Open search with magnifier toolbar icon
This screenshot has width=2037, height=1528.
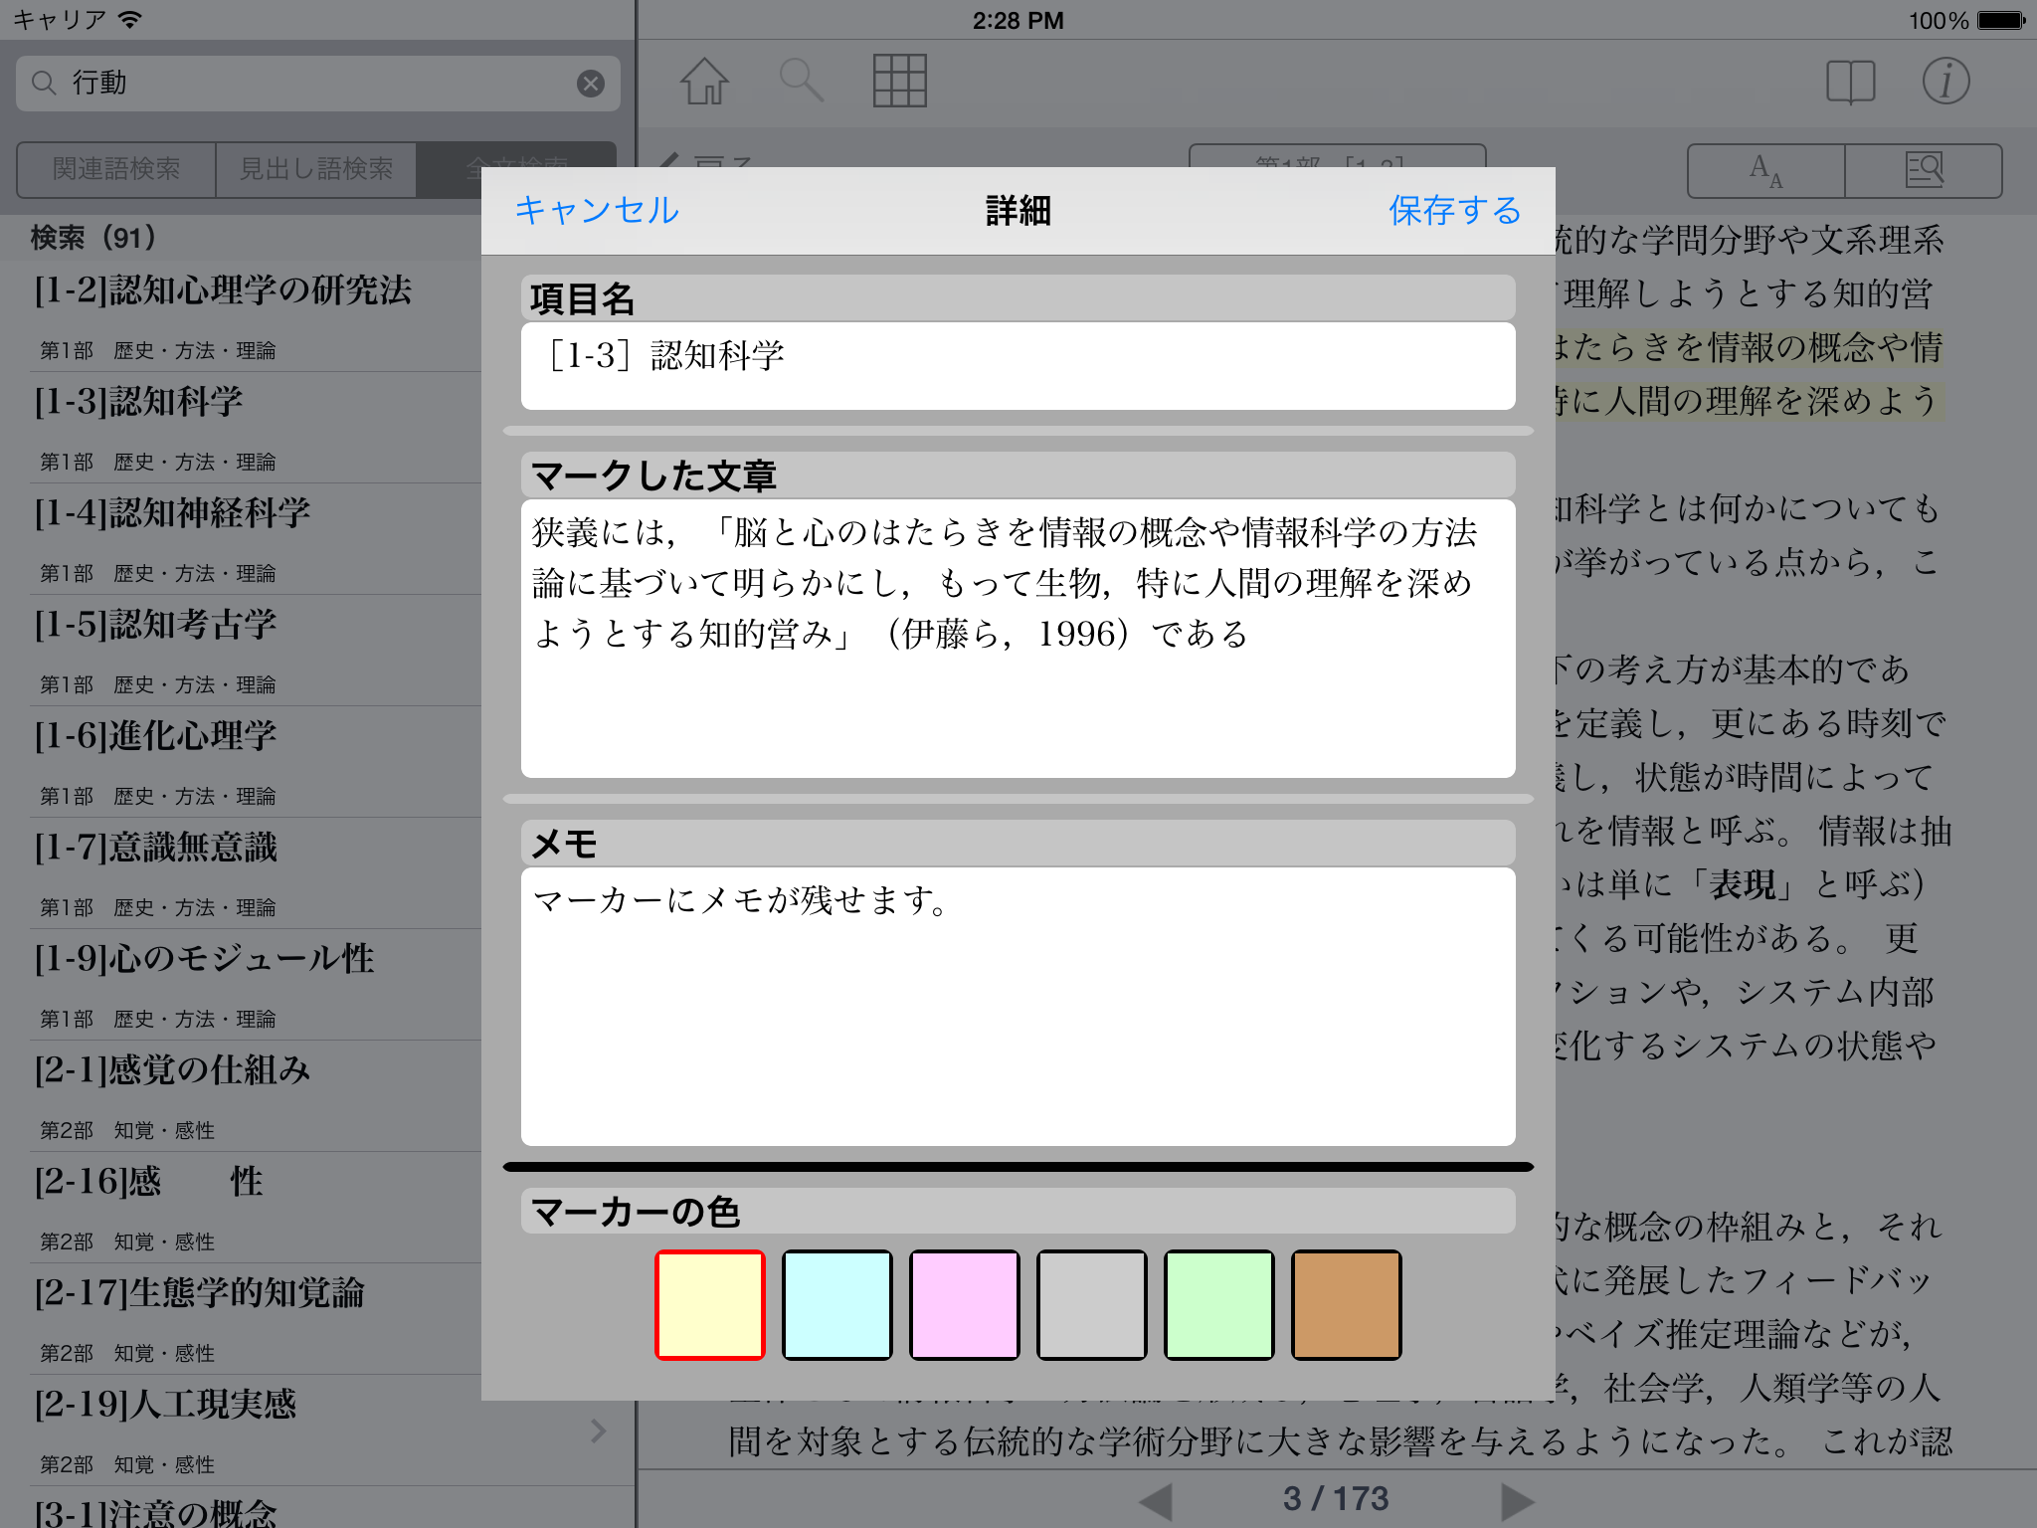(801, 82)
